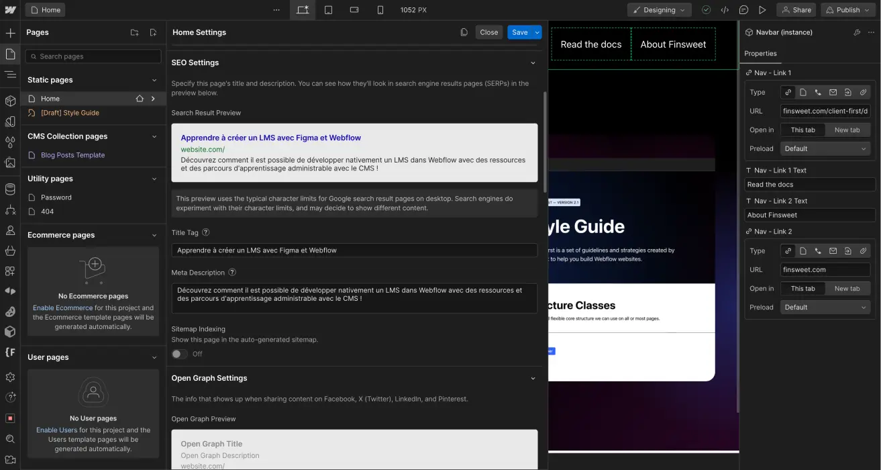Click the Search pages input field
Screen dimensions: 881x470
coord(93,56)
